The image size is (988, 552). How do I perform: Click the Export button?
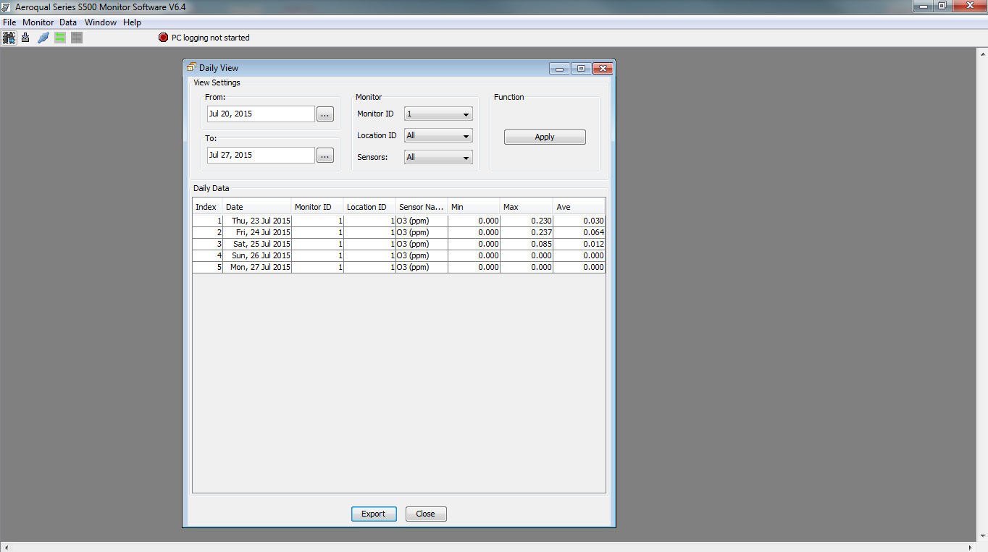374,514
